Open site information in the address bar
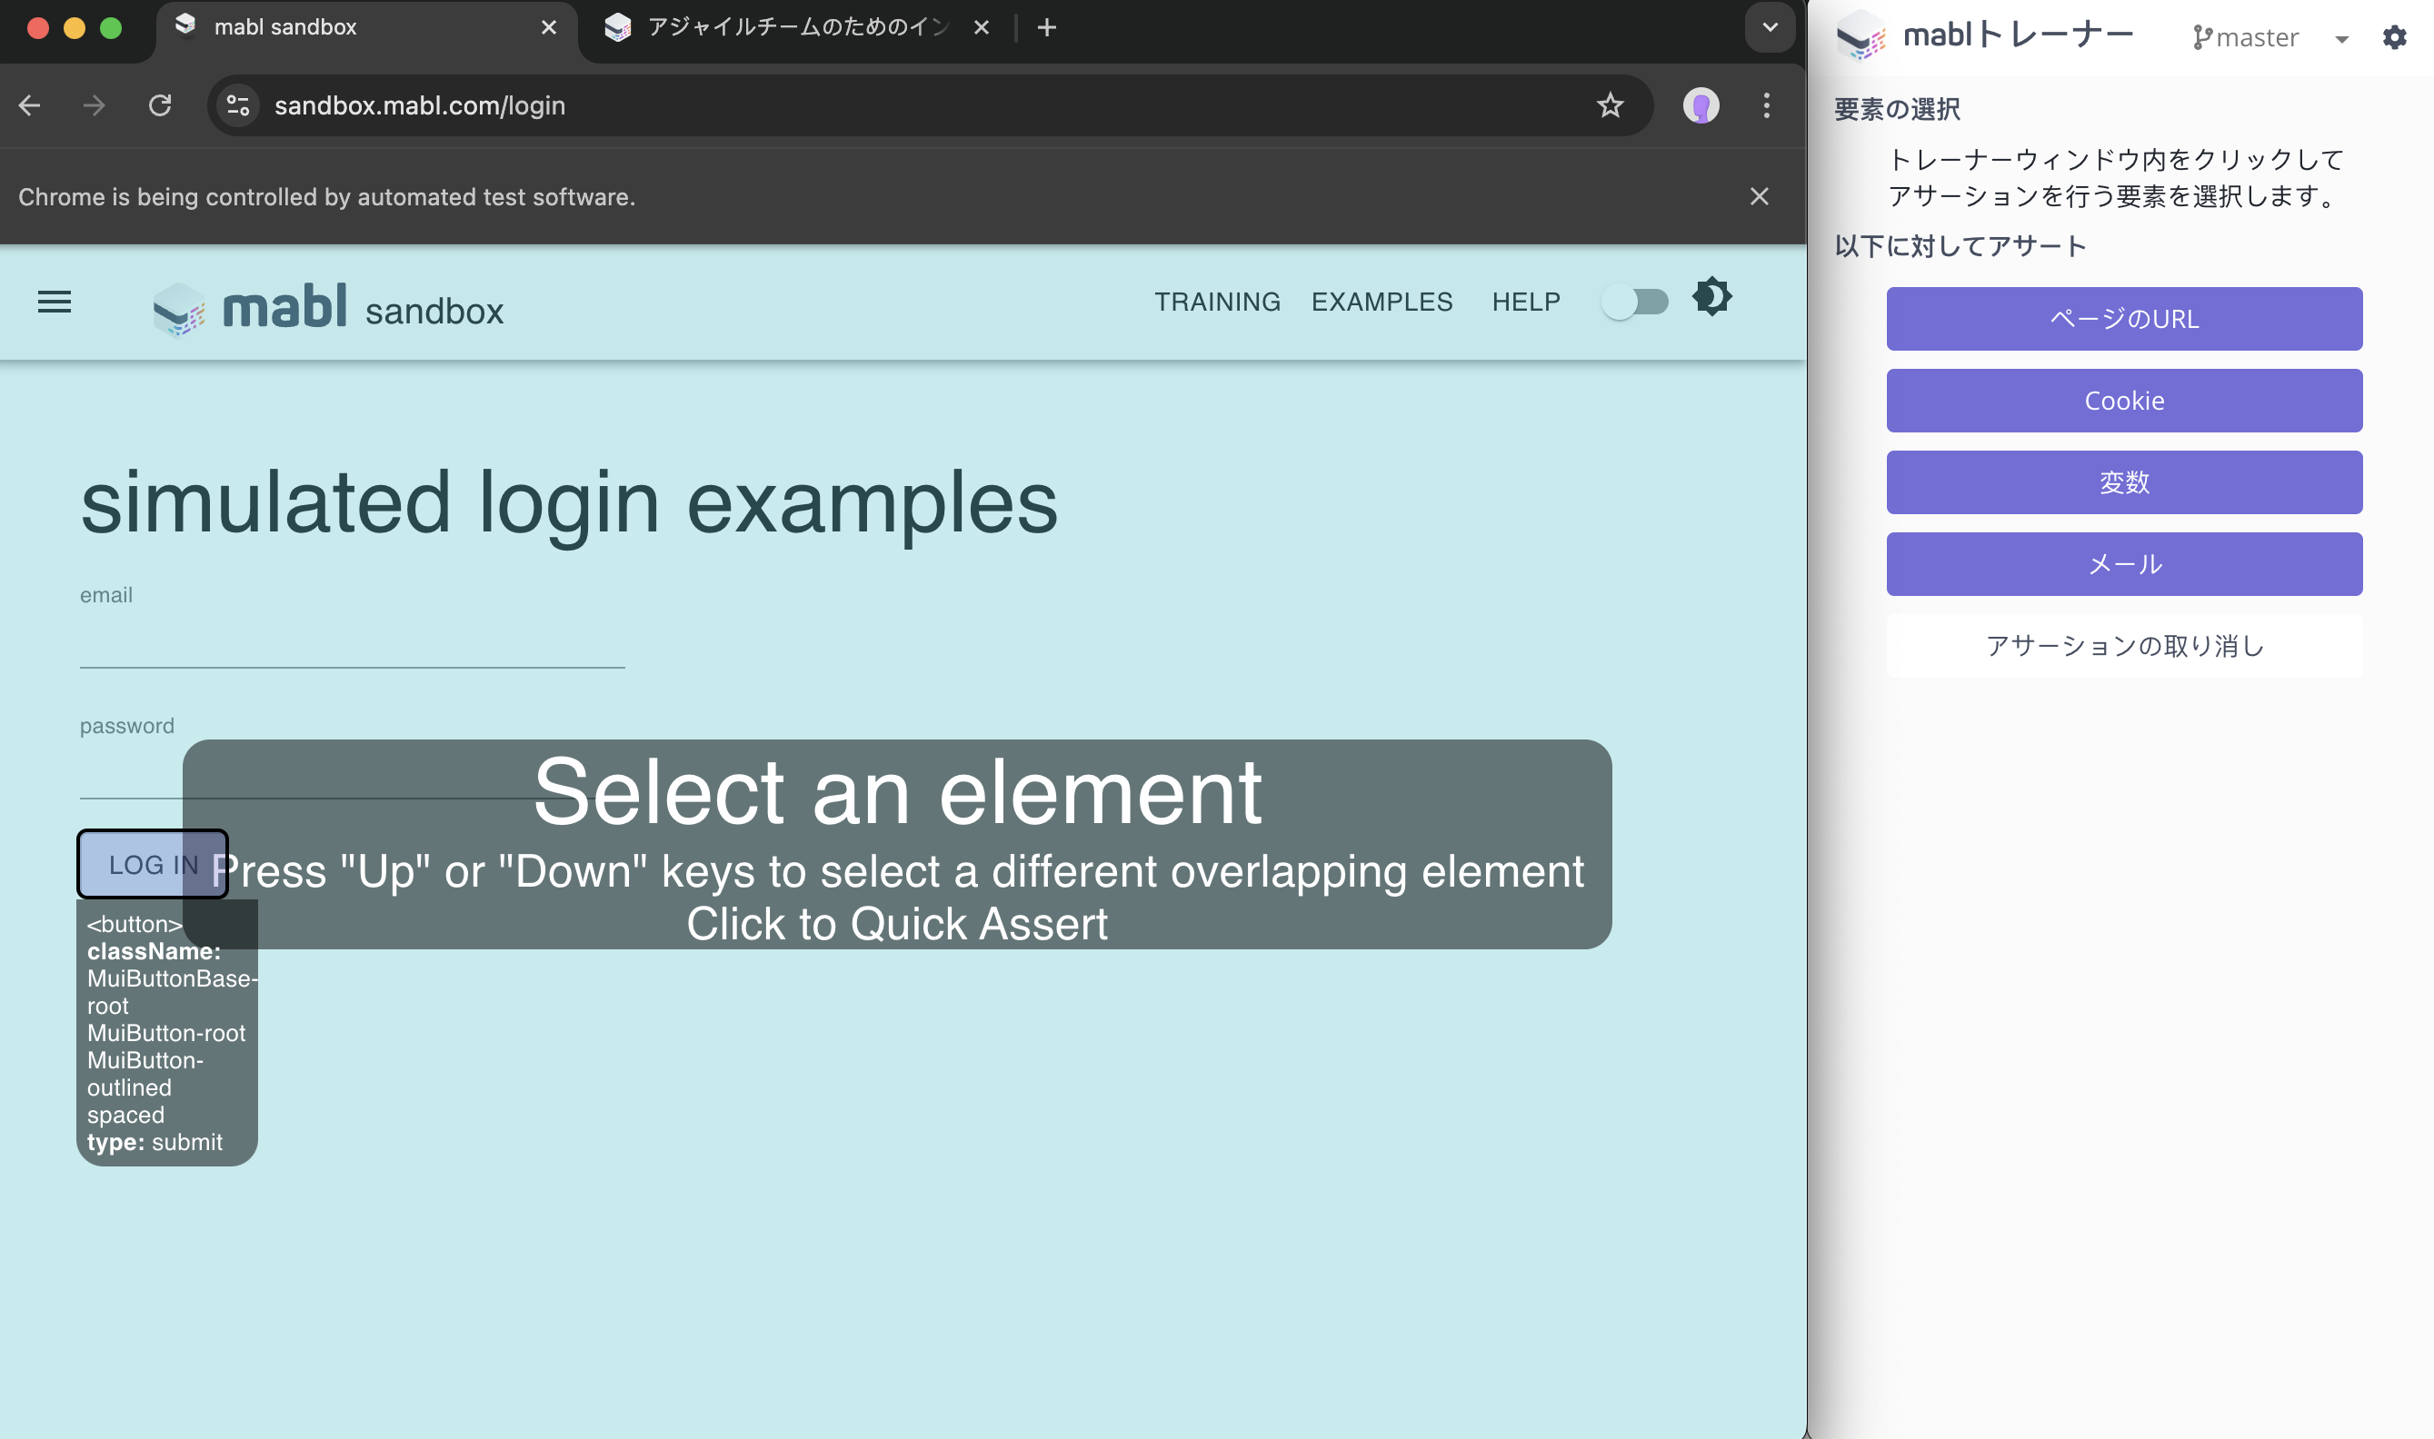Image resolution: width=2434 pixels, height=1439 pixels. (x=236, y=104)
